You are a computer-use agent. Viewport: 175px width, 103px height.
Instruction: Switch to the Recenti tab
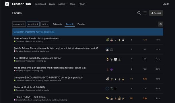70,24
